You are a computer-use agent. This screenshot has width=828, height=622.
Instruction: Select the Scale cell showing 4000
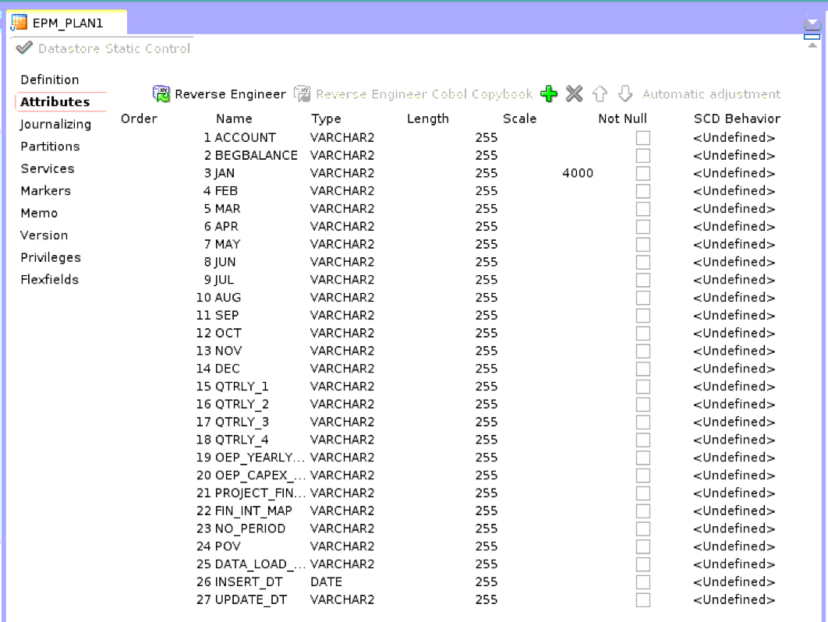pyautogui.click(x=577, y=173)
